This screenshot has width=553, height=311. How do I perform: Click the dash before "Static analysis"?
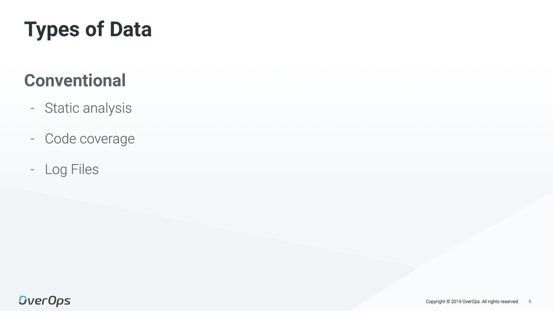pyautogui.click(x=33, y=108)
